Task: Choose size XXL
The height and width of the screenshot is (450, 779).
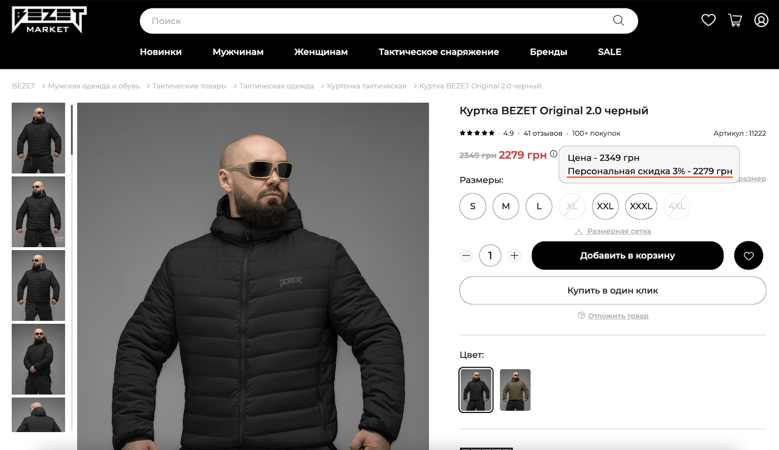Action: point(605,206)
